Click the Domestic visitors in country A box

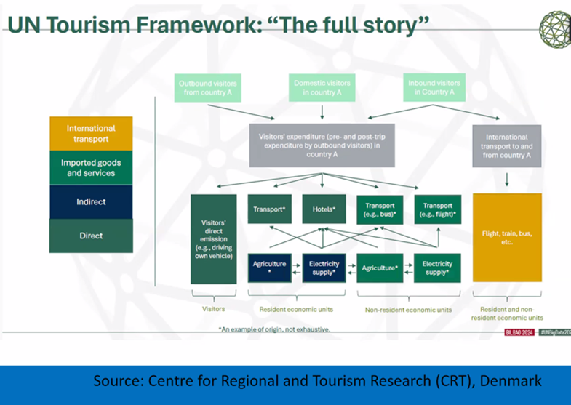tap(322, 88)
